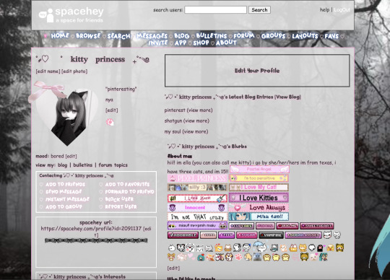Click the Pixel Princess blinkie badge

197,178
